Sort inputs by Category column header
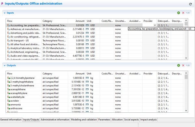195x127 pixels. tap(55, 21)
